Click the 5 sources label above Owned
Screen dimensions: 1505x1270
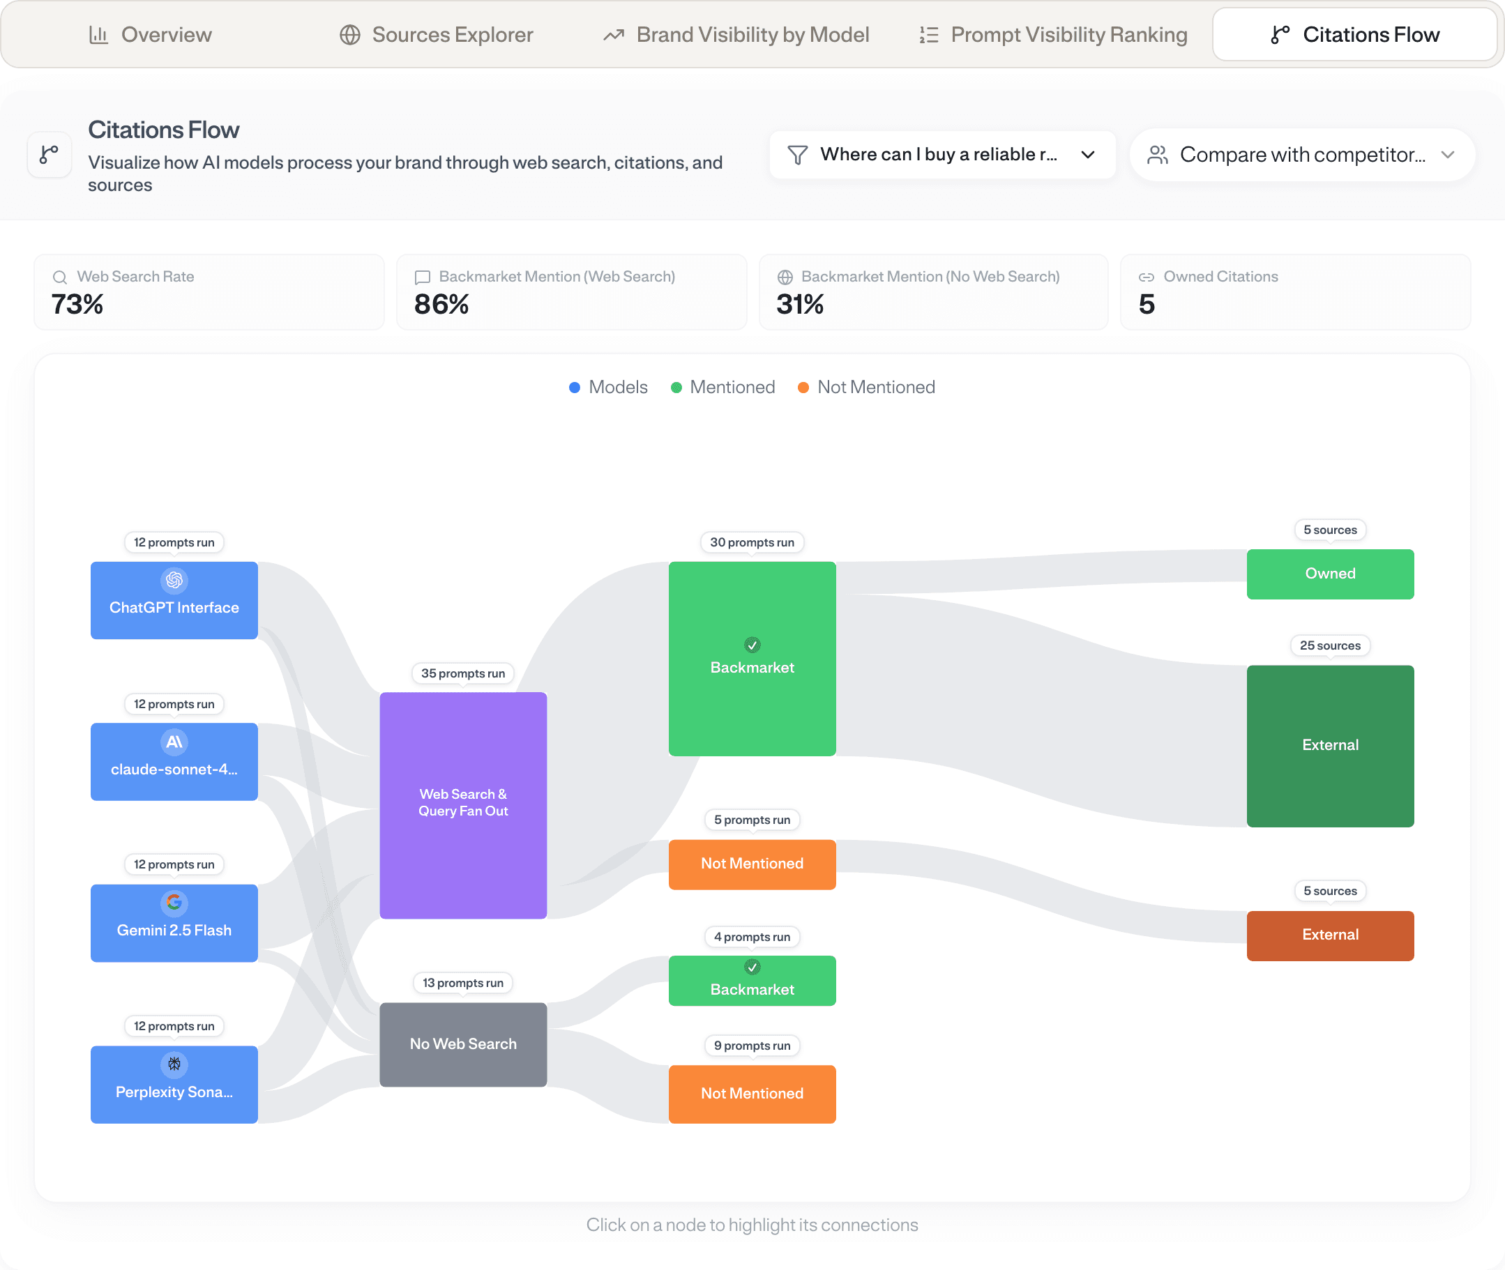[x=1330, y=530]
